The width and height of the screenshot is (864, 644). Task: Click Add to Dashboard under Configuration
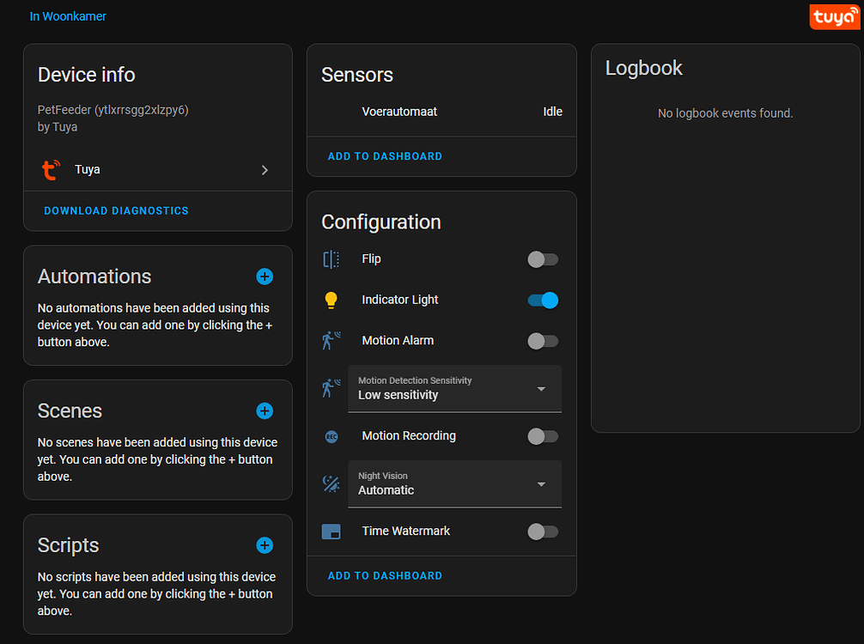[x=385, y=575]
